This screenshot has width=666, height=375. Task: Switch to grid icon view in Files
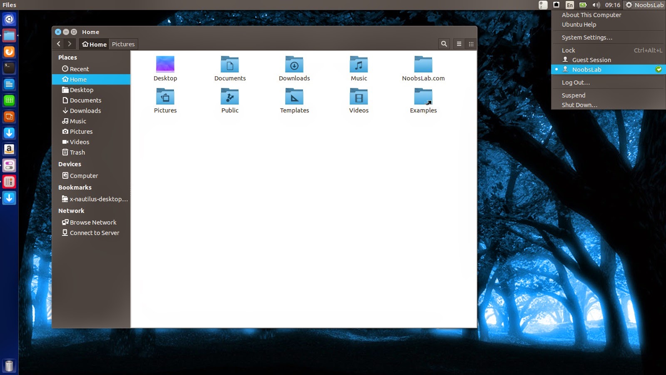coord(471,44)
